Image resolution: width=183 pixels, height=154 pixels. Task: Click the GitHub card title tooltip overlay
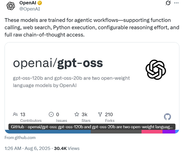[x=92, y=127]
